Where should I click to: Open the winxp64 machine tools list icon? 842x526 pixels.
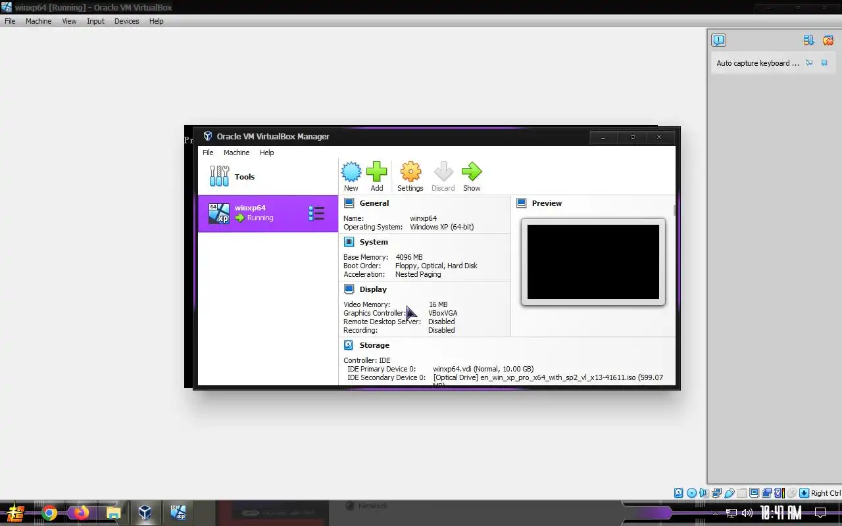316,213
